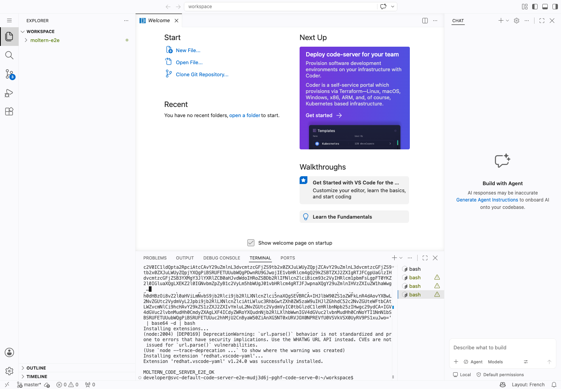This screenshot has width=561, height=389.
Task: Toggle the bottom panel visibility
Action: tap(545, 7)
